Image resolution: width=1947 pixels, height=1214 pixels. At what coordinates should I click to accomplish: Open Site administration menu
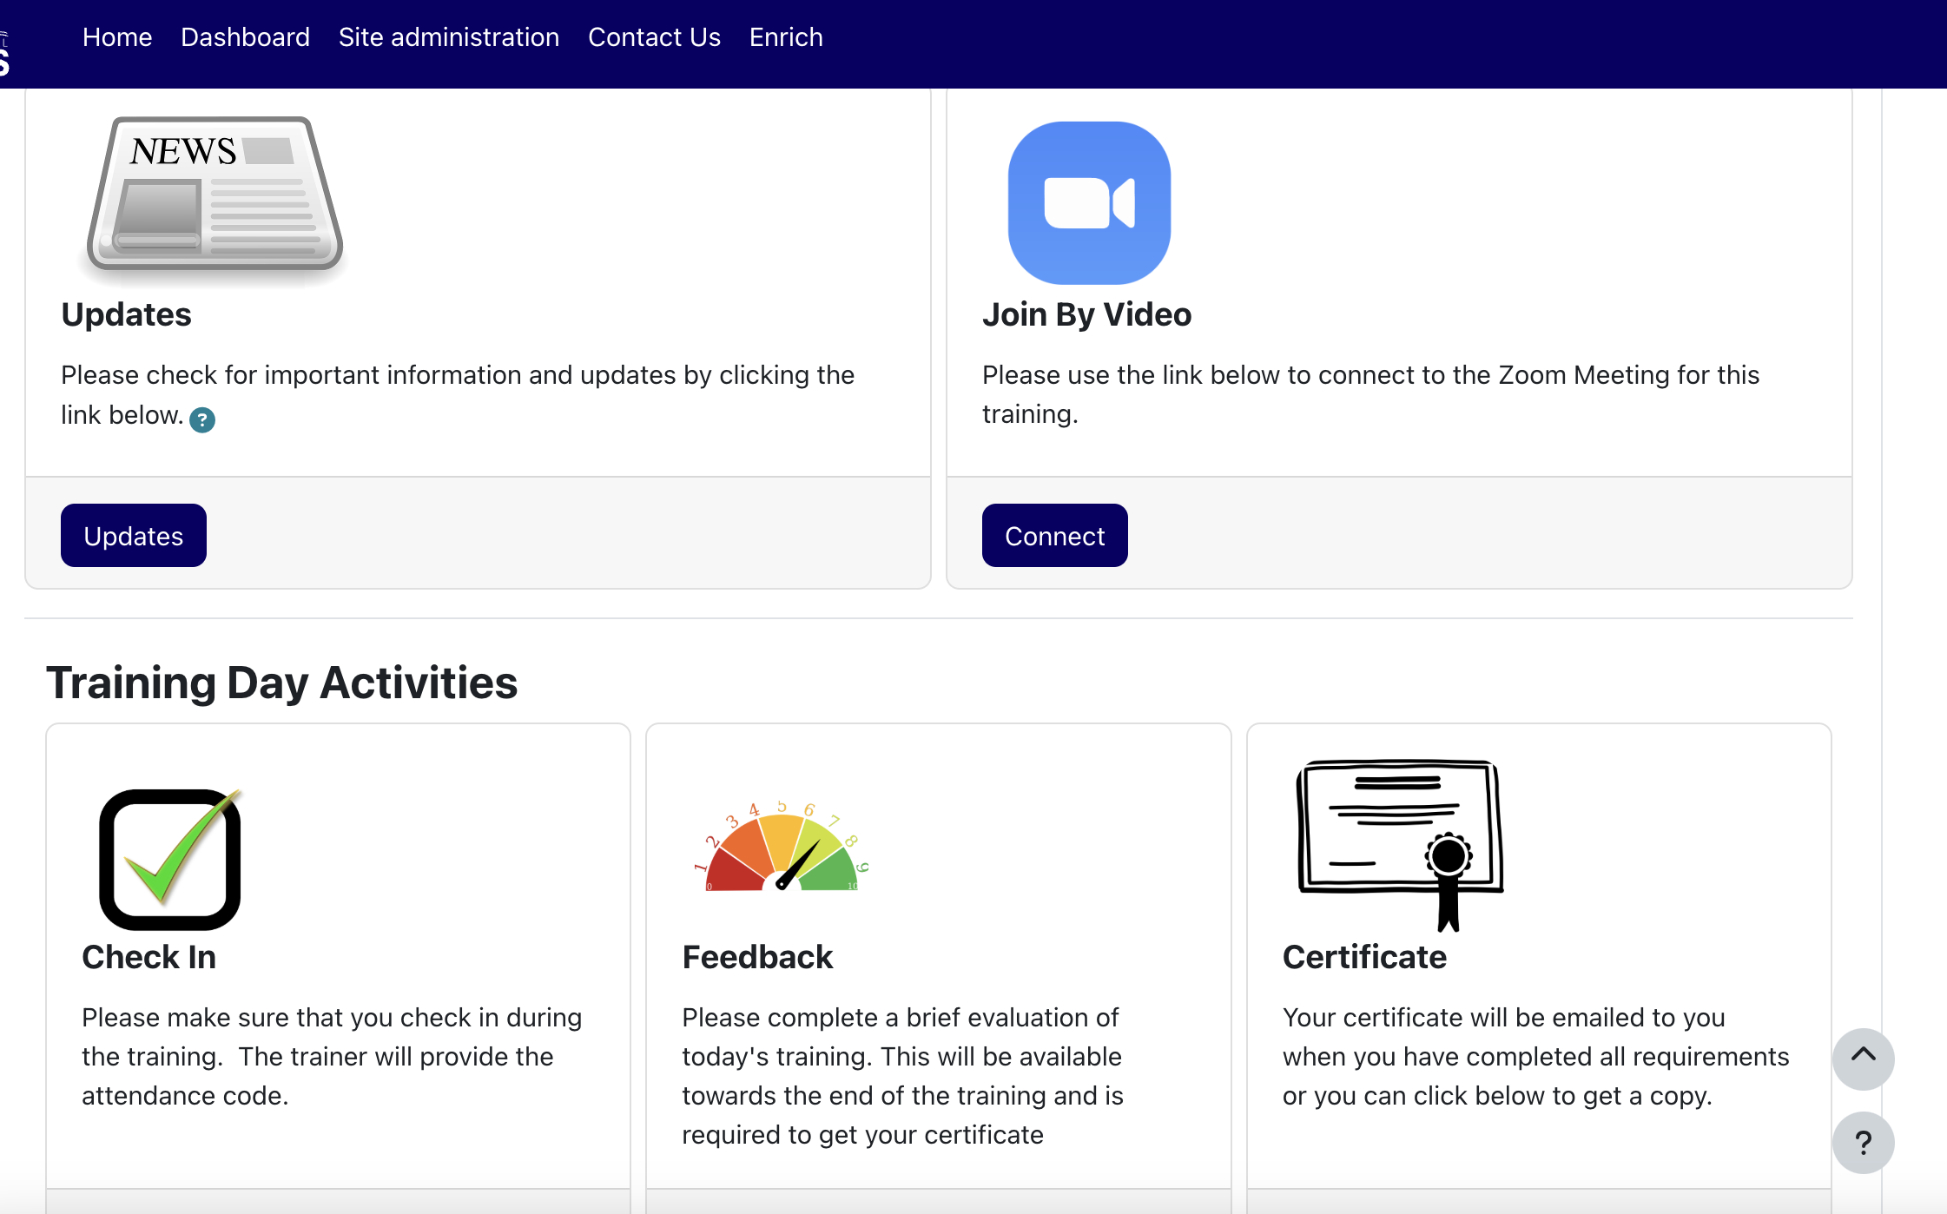pyautogui.click(x=448, y=37)
